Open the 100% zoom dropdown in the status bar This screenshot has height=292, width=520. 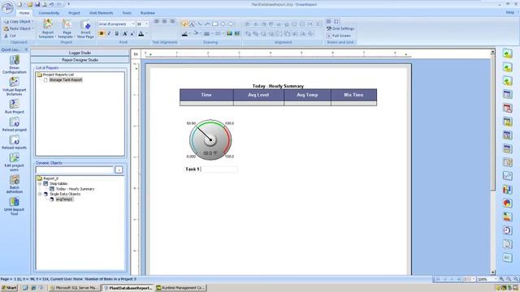(496, 279)
